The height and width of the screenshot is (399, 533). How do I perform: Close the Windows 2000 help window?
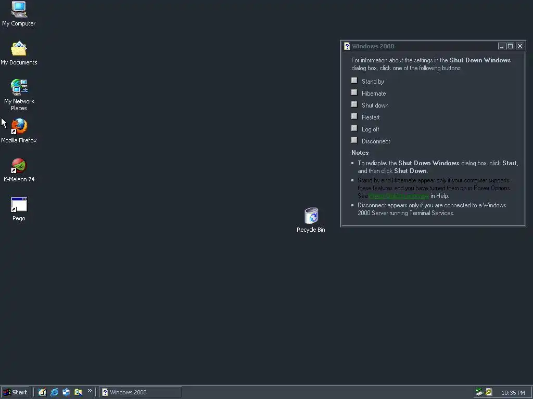[520, 46]
